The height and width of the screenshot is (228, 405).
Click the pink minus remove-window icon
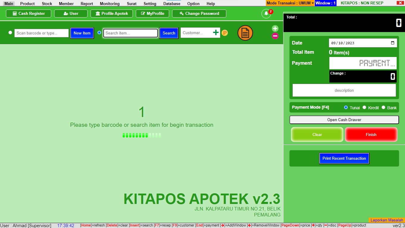coord(275,36)
